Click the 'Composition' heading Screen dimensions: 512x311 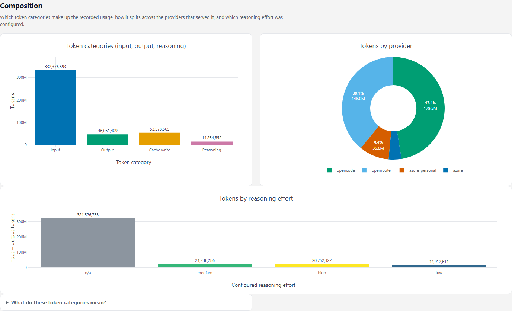tap(21, 6)
